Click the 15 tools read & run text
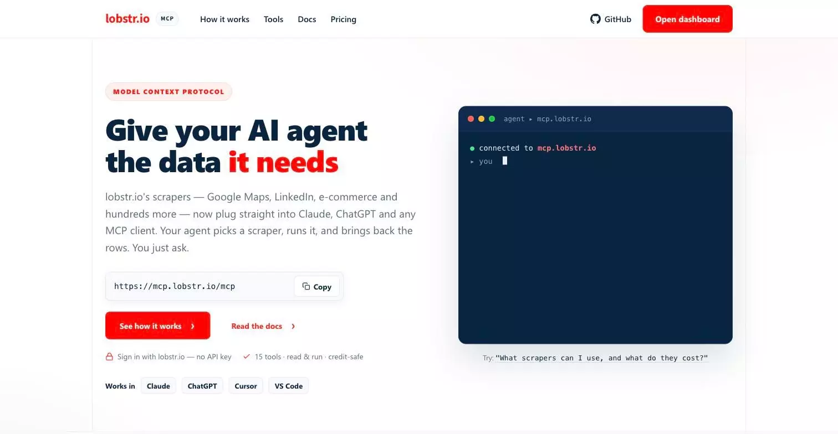838x434 pixels. (309, 356)
